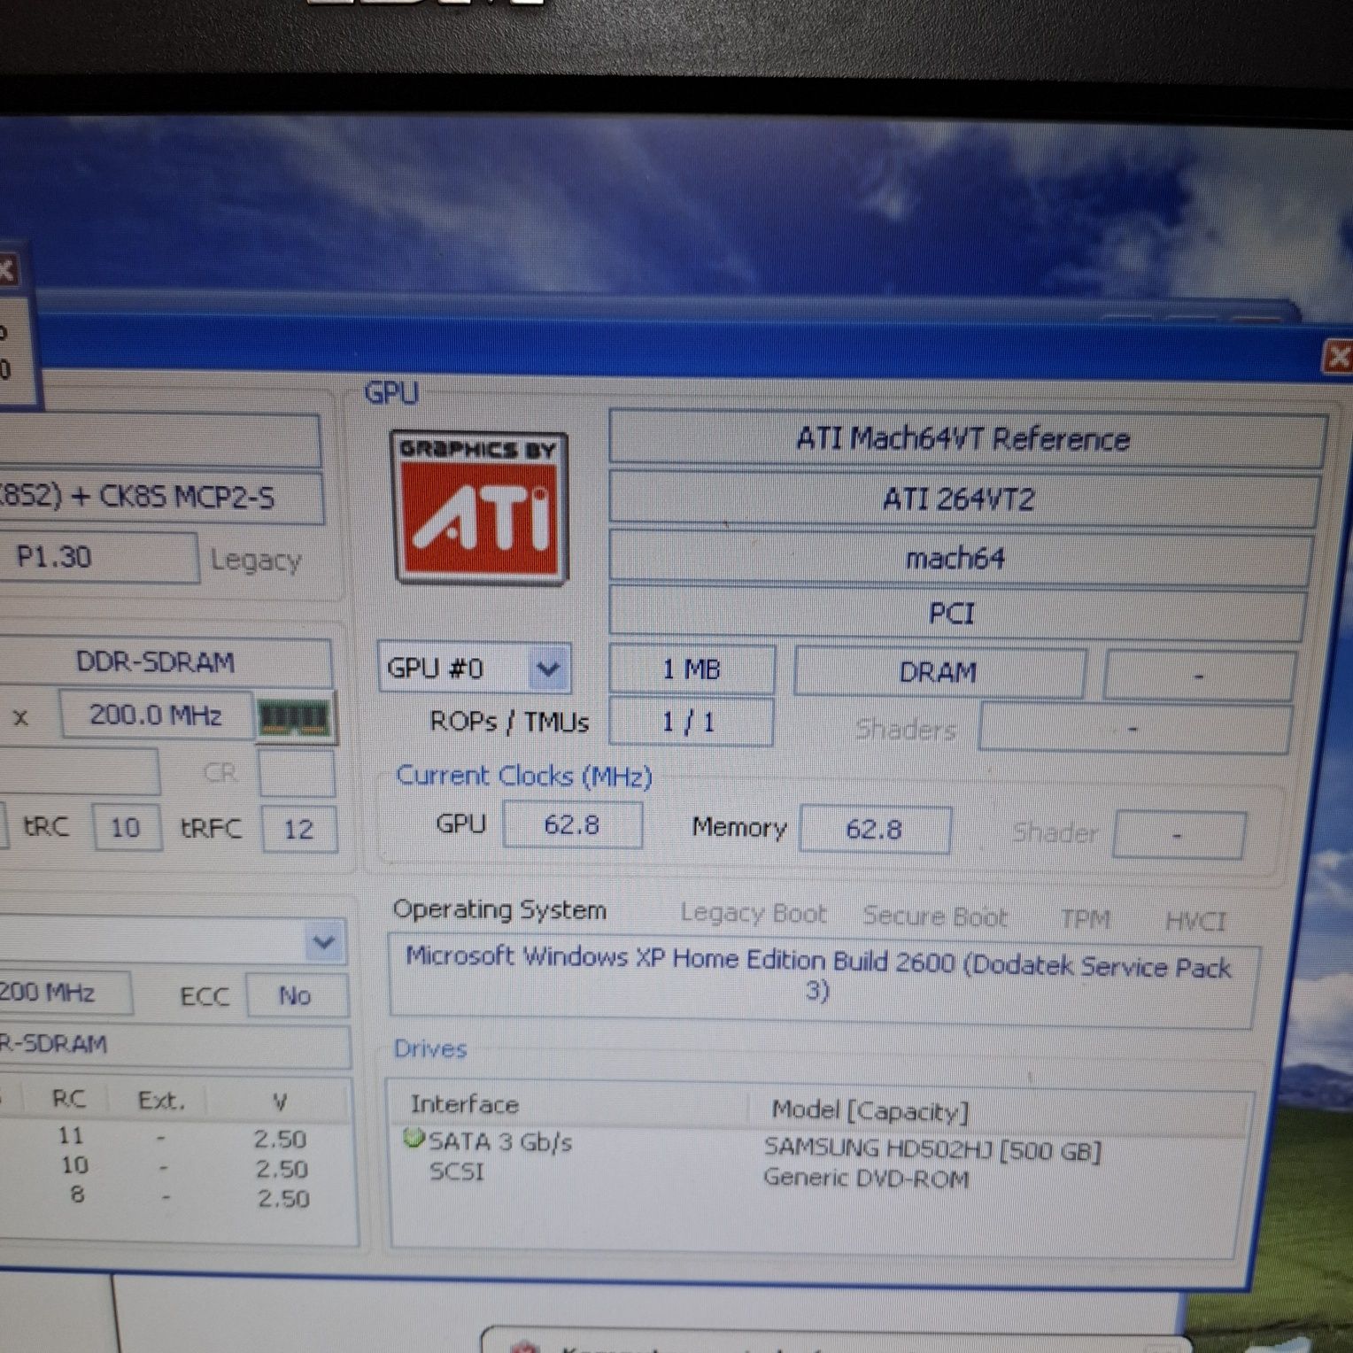The image size is (1353, 1353).
Task: Click the GPU clock 62.8 value
Action: pos(572,824)
